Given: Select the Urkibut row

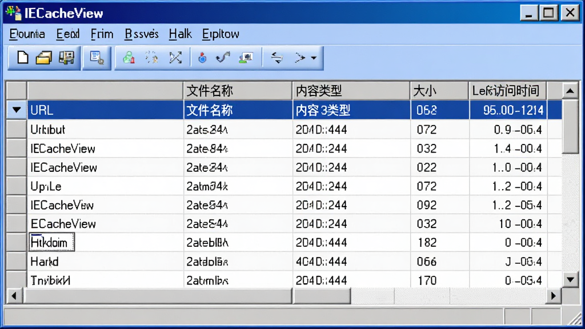Looking at the screenshot, I should coord(295,130).
